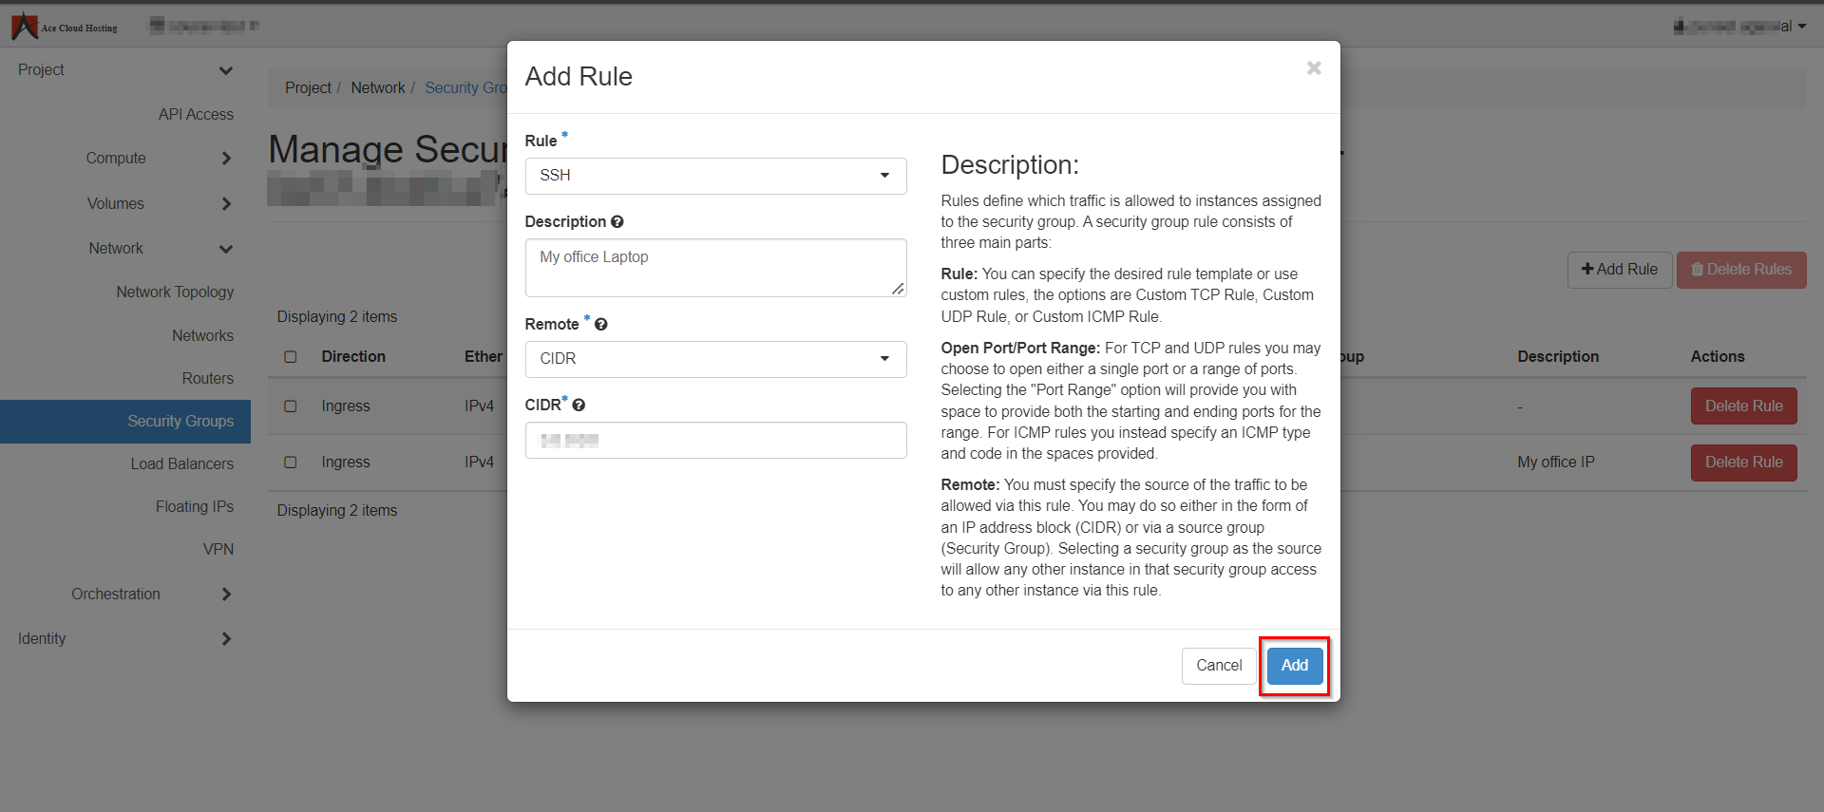The image size is (1824, 812).
Task: Check the first Ingress rule checkbox
Action: [291, 406]
